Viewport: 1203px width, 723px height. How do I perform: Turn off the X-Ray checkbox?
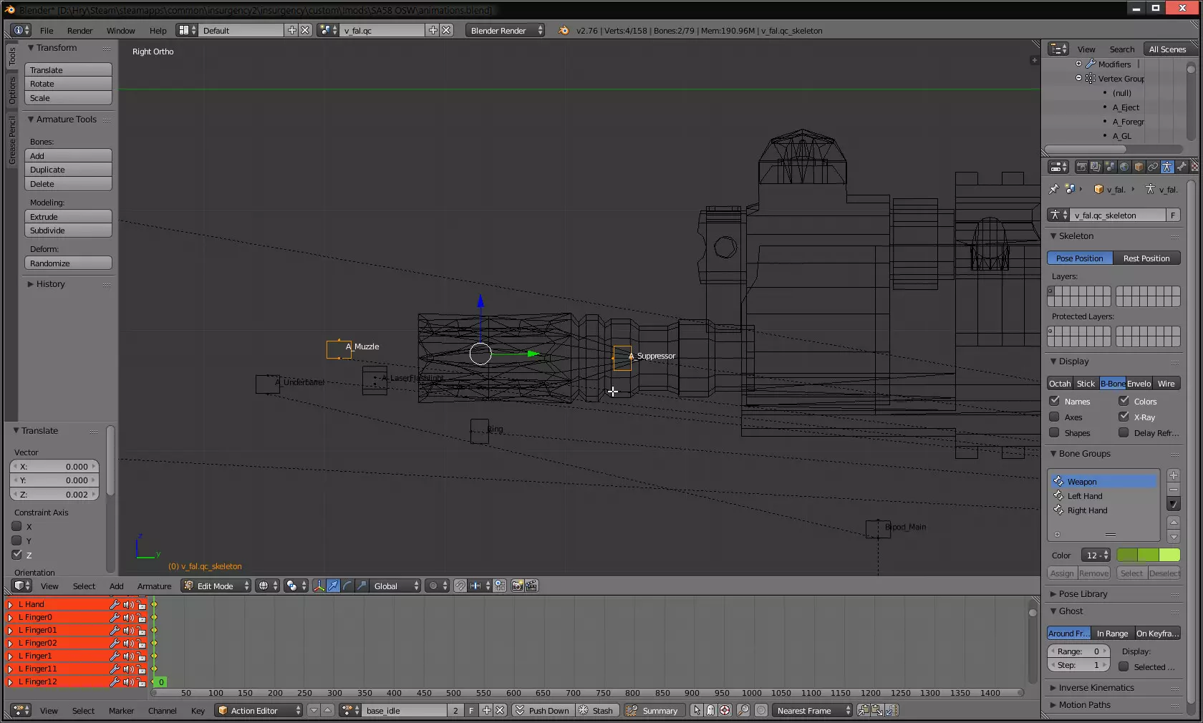pyautogui.click(x=1124, y=417)
